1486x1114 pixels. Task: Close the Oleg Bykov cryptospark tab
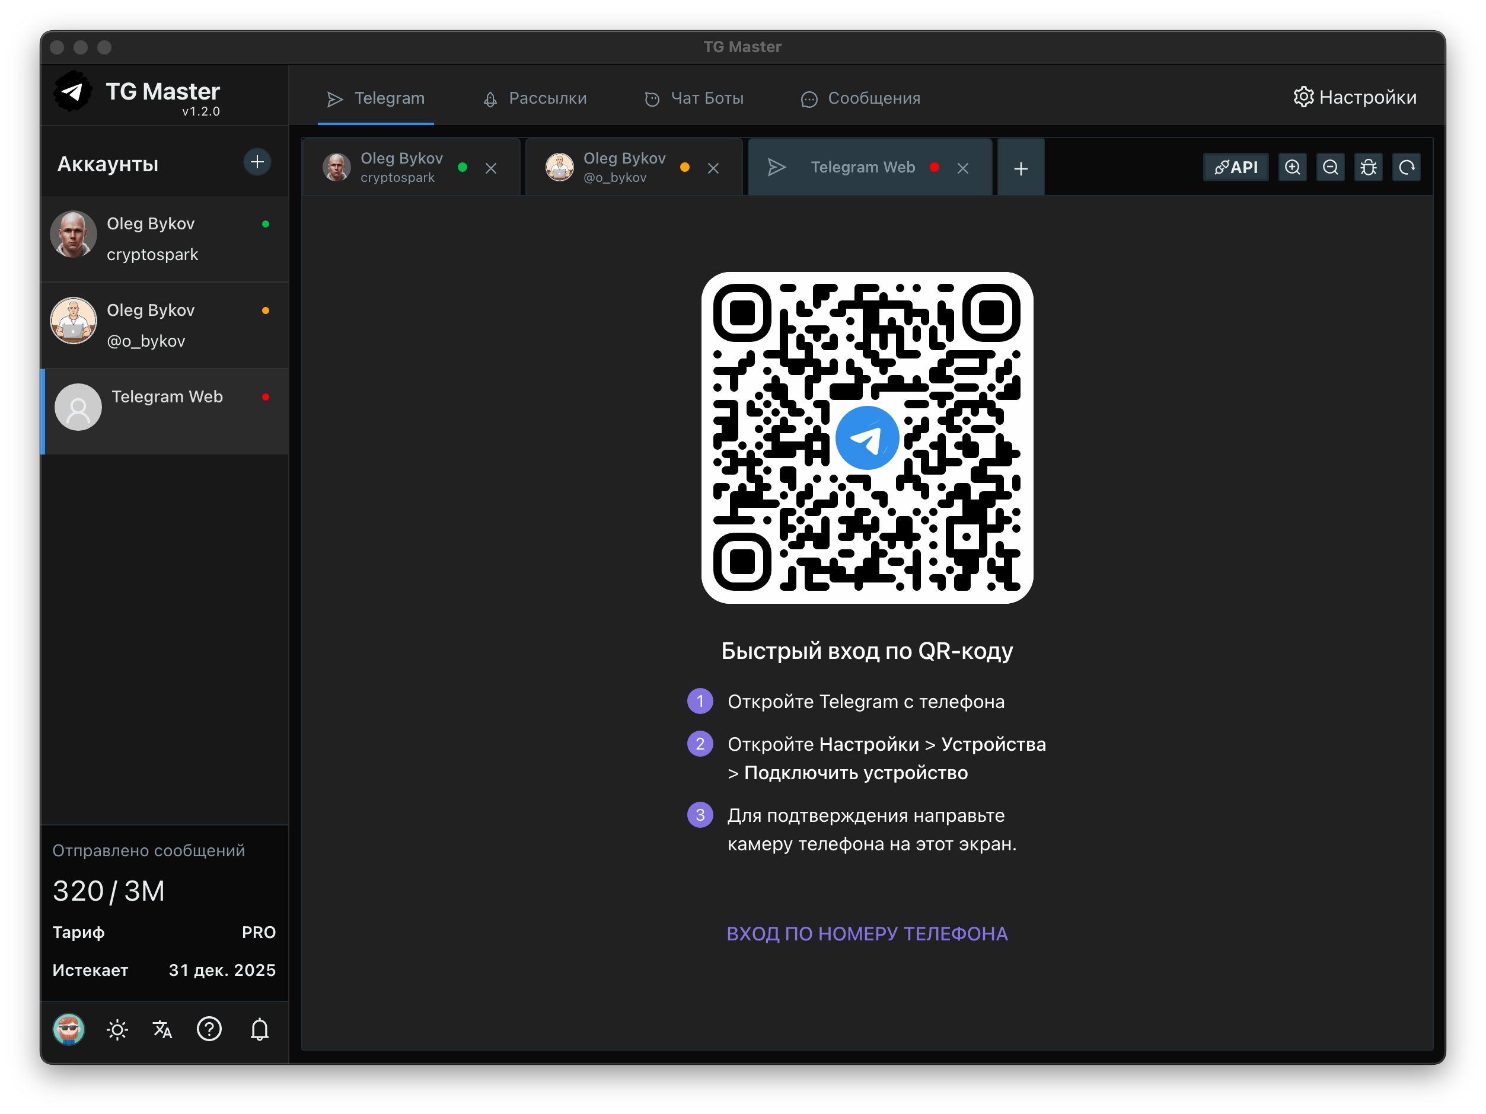click(491, 168)
